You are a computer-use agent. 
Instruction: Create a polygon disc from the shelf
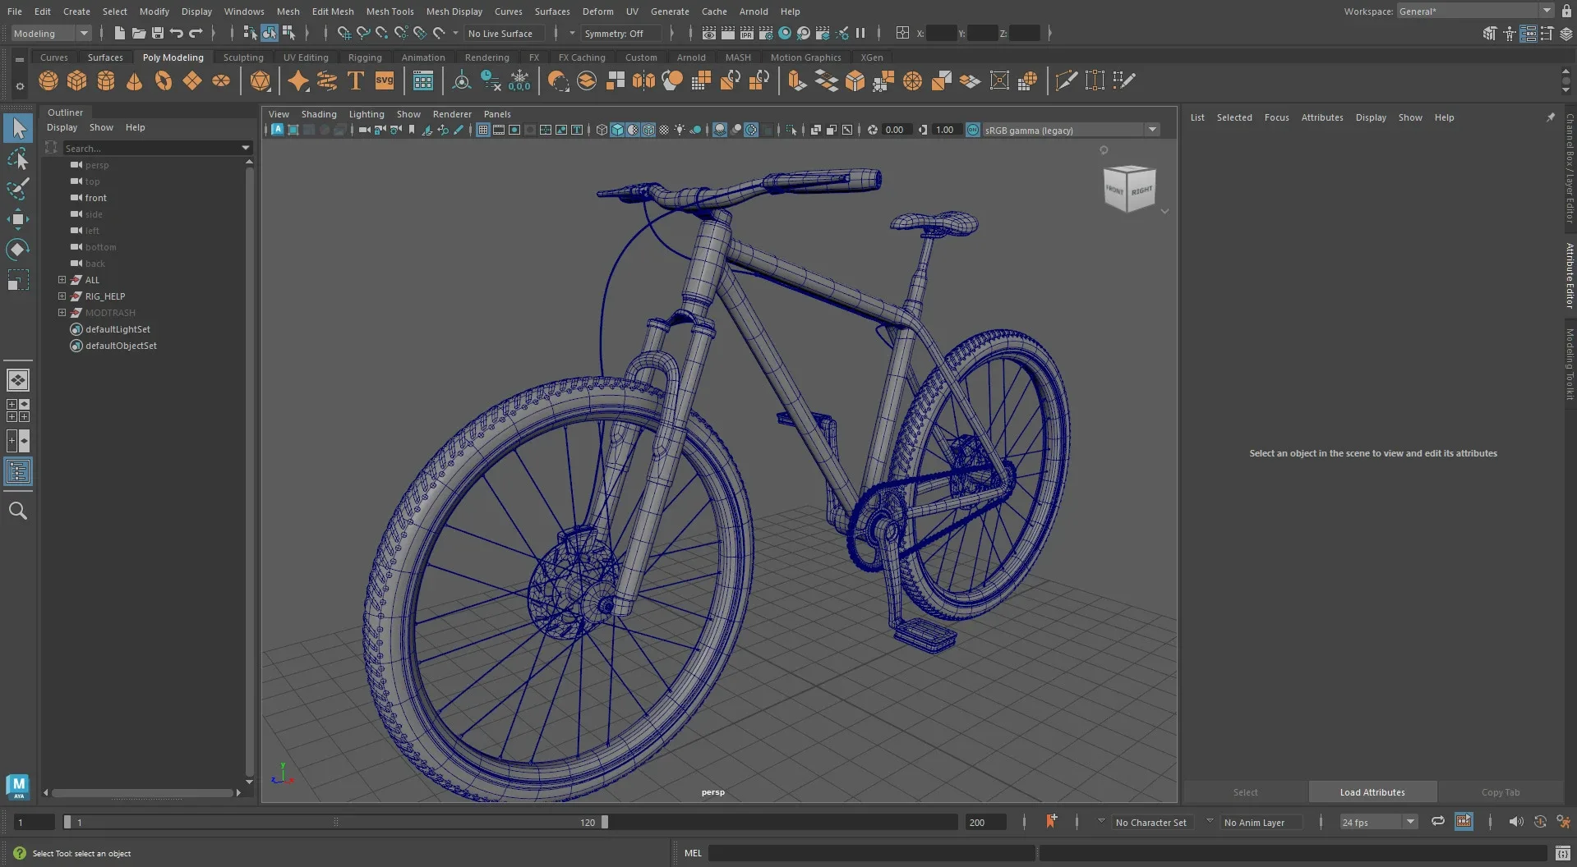pyautogui.click(x=221, y=80)
